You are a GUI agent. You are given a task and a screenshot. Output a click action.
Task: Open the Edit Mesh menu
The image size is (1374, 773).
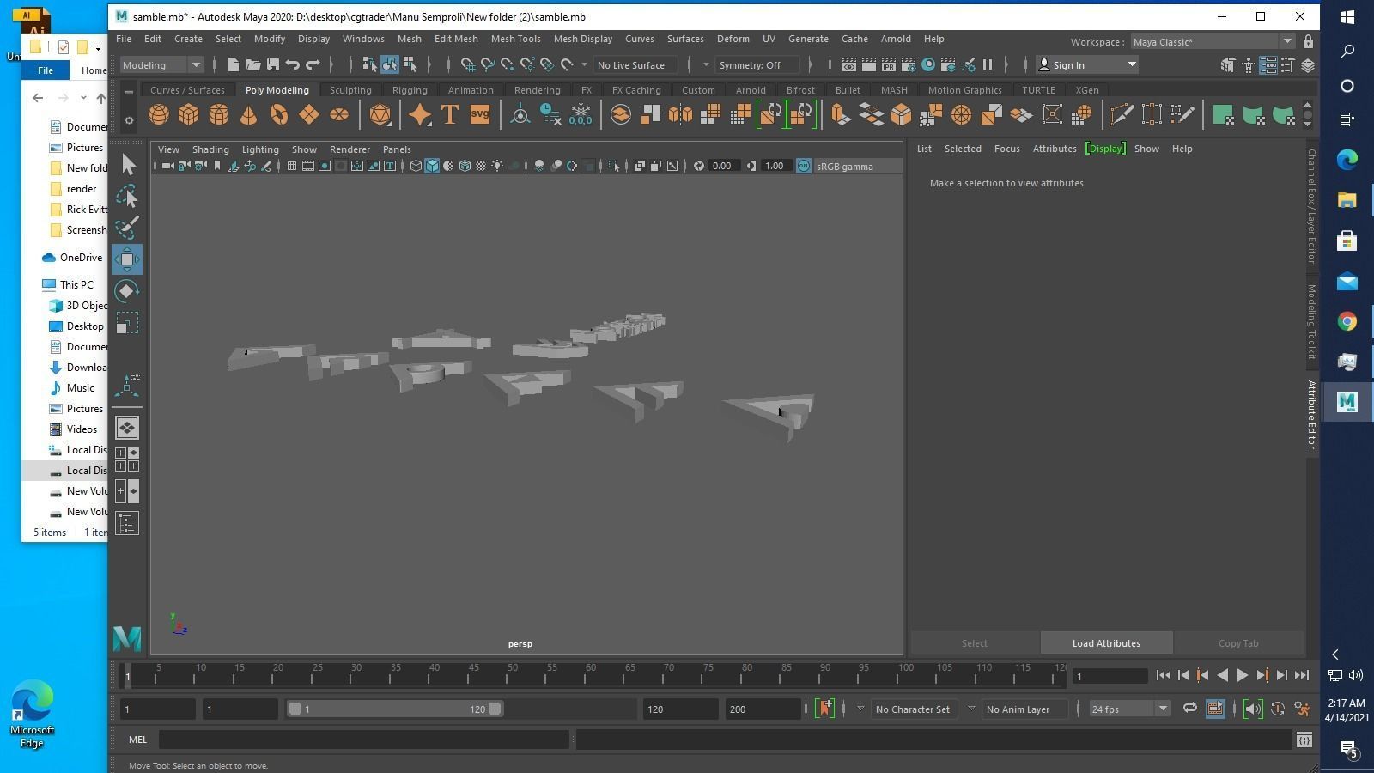click(456, 39)
